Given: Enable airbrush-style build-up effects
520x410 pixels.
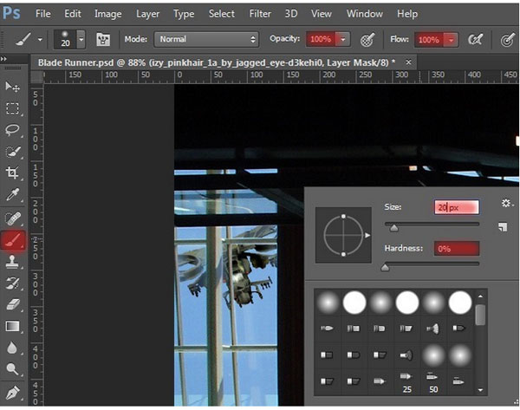Looking at the screenshot, I should point(475,40).
